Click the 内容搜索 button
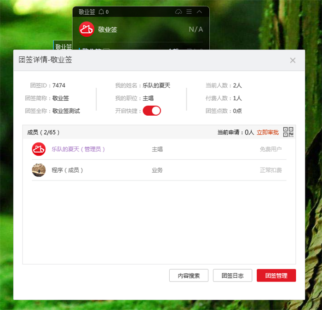Screen dimensions: 322x310 coord(189,276)
